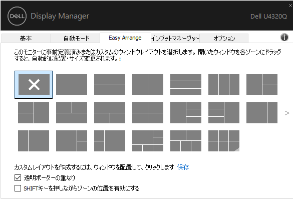Choose layout with two left zones and right column
This screenshot has width=293, height=199.
34,113
